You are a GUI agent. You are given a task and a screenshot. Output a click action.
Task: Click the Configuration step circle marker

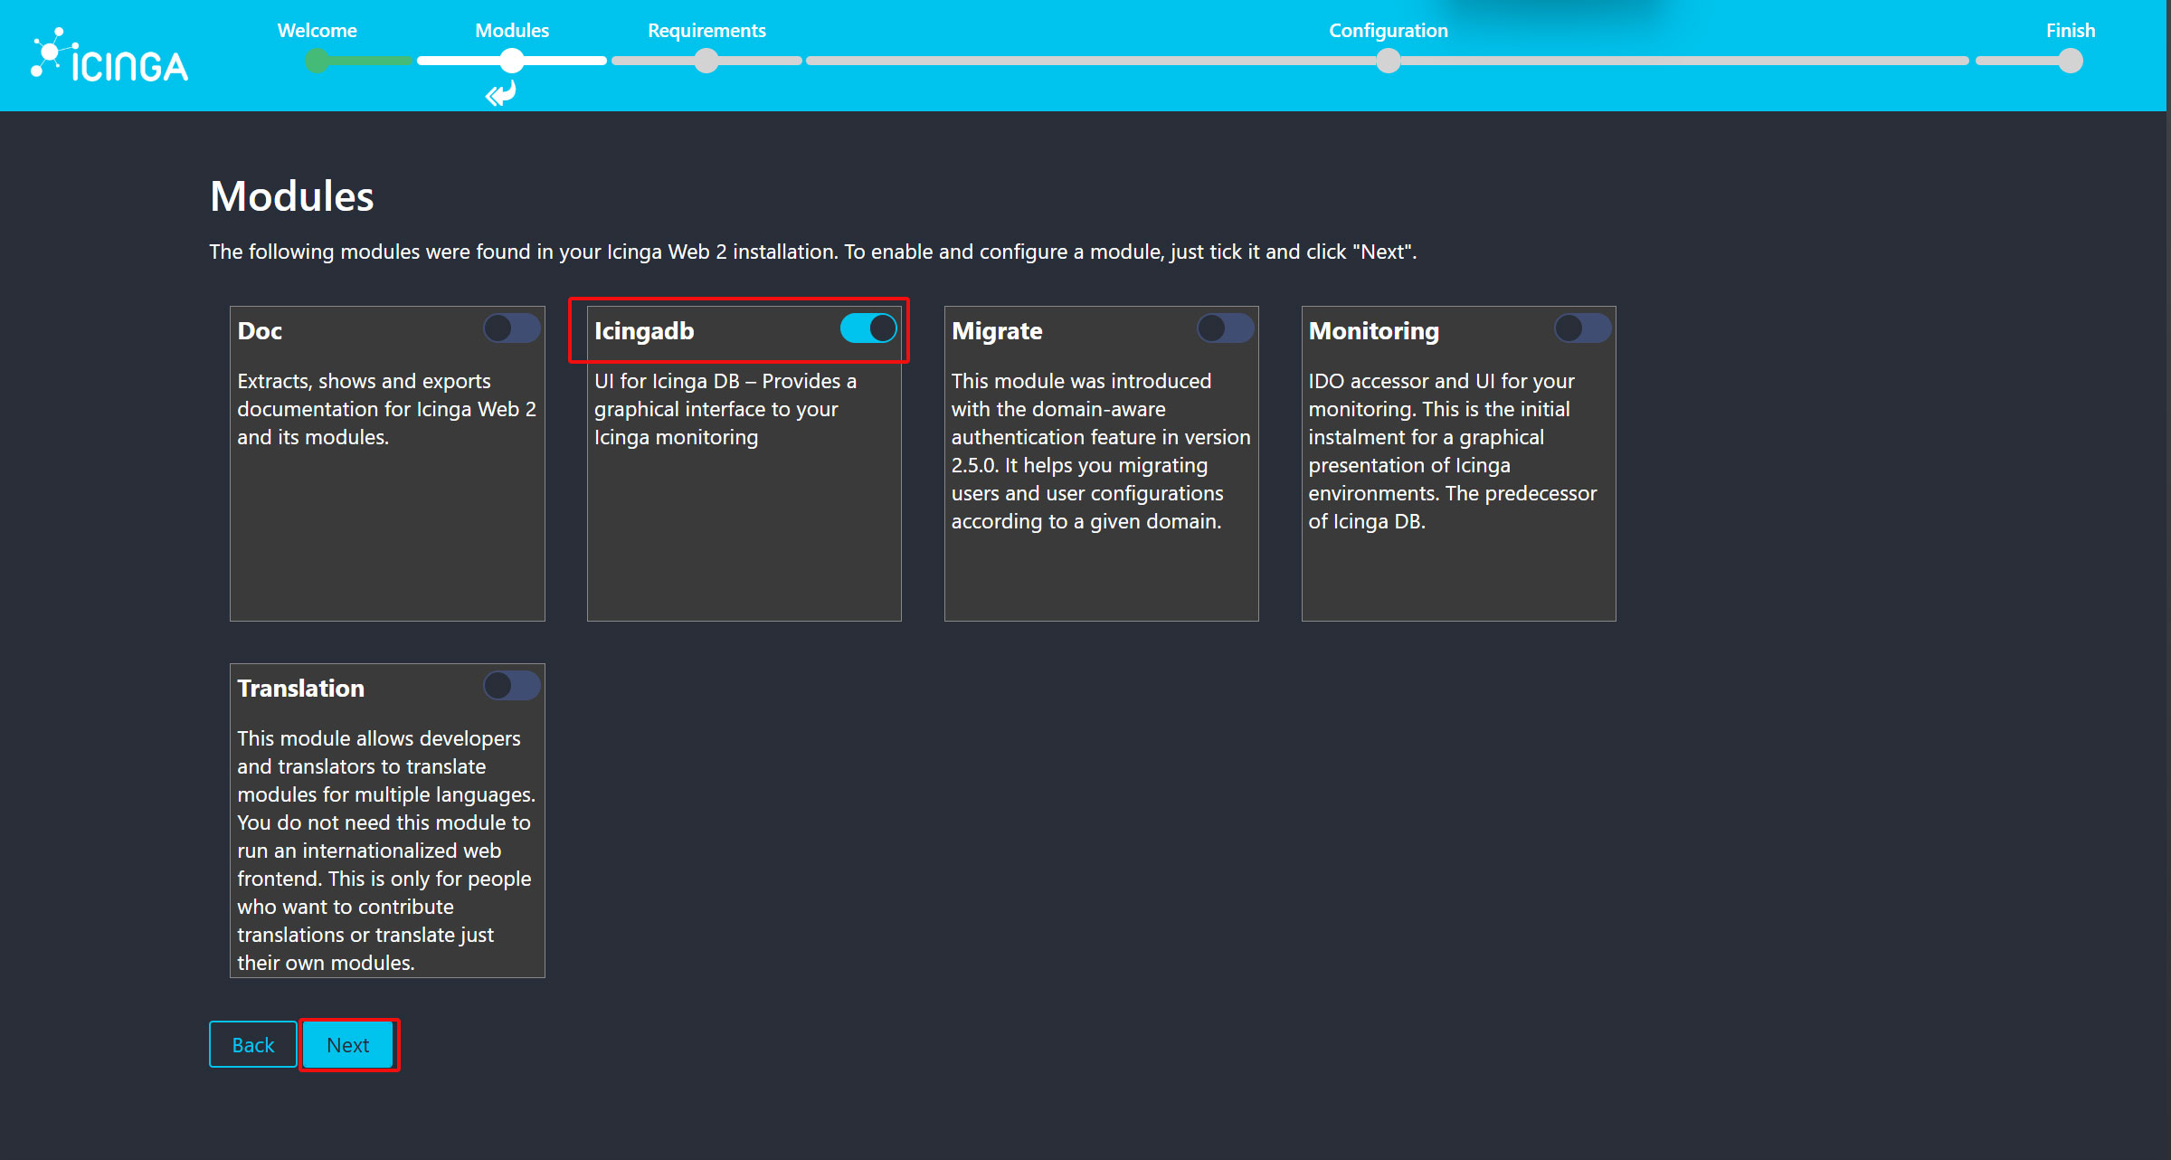(1389, 61)
